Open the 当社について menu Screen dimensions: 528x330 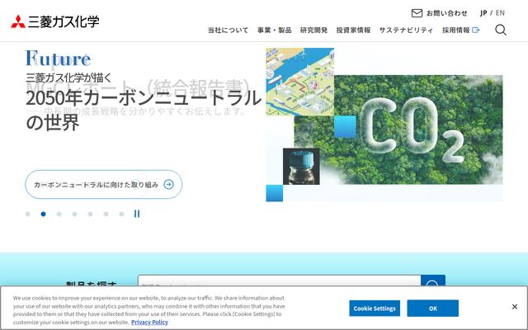[x=228, y=31]
